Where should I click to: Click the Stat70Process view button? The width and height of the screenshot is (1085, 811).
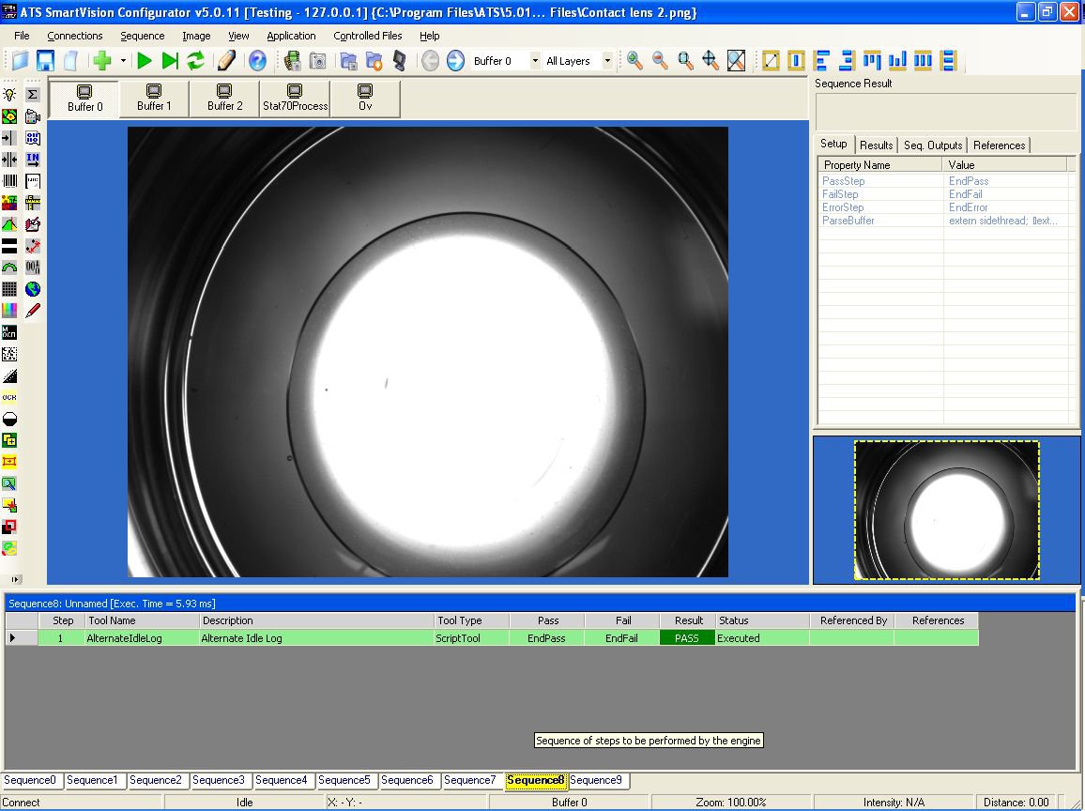pyautogui.click(x=296, y=99)
